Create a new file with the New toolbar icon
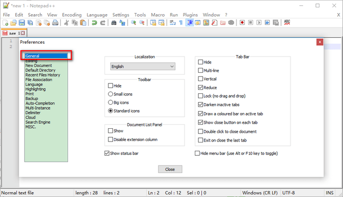Image resolution: width=343 pixels, height=197 pixels. (5, 23)
